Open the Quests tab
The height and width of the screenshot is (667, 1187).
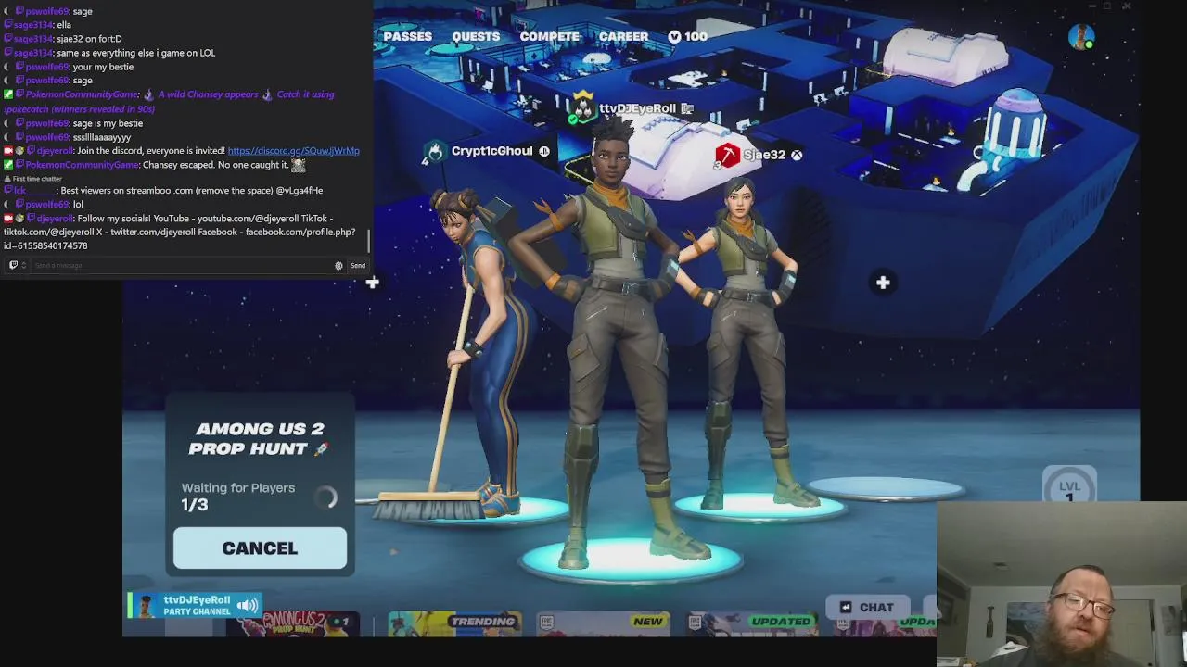pos(476,36)
